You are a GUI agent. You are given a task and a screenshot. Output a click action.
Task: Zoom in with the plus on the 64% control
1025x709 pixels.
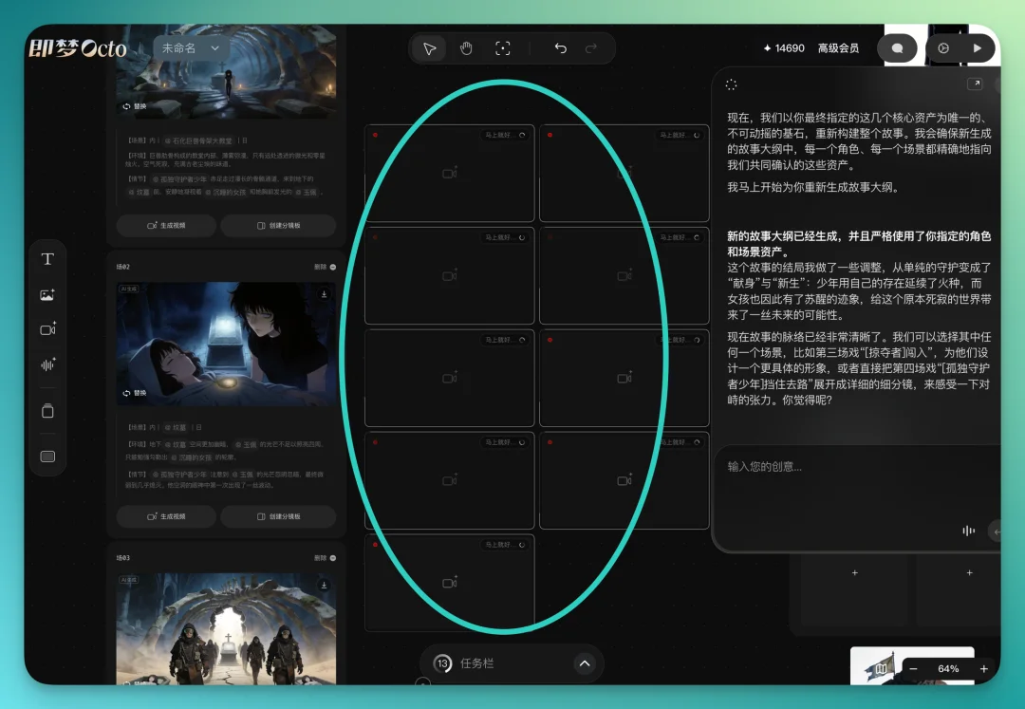(984, 669)
